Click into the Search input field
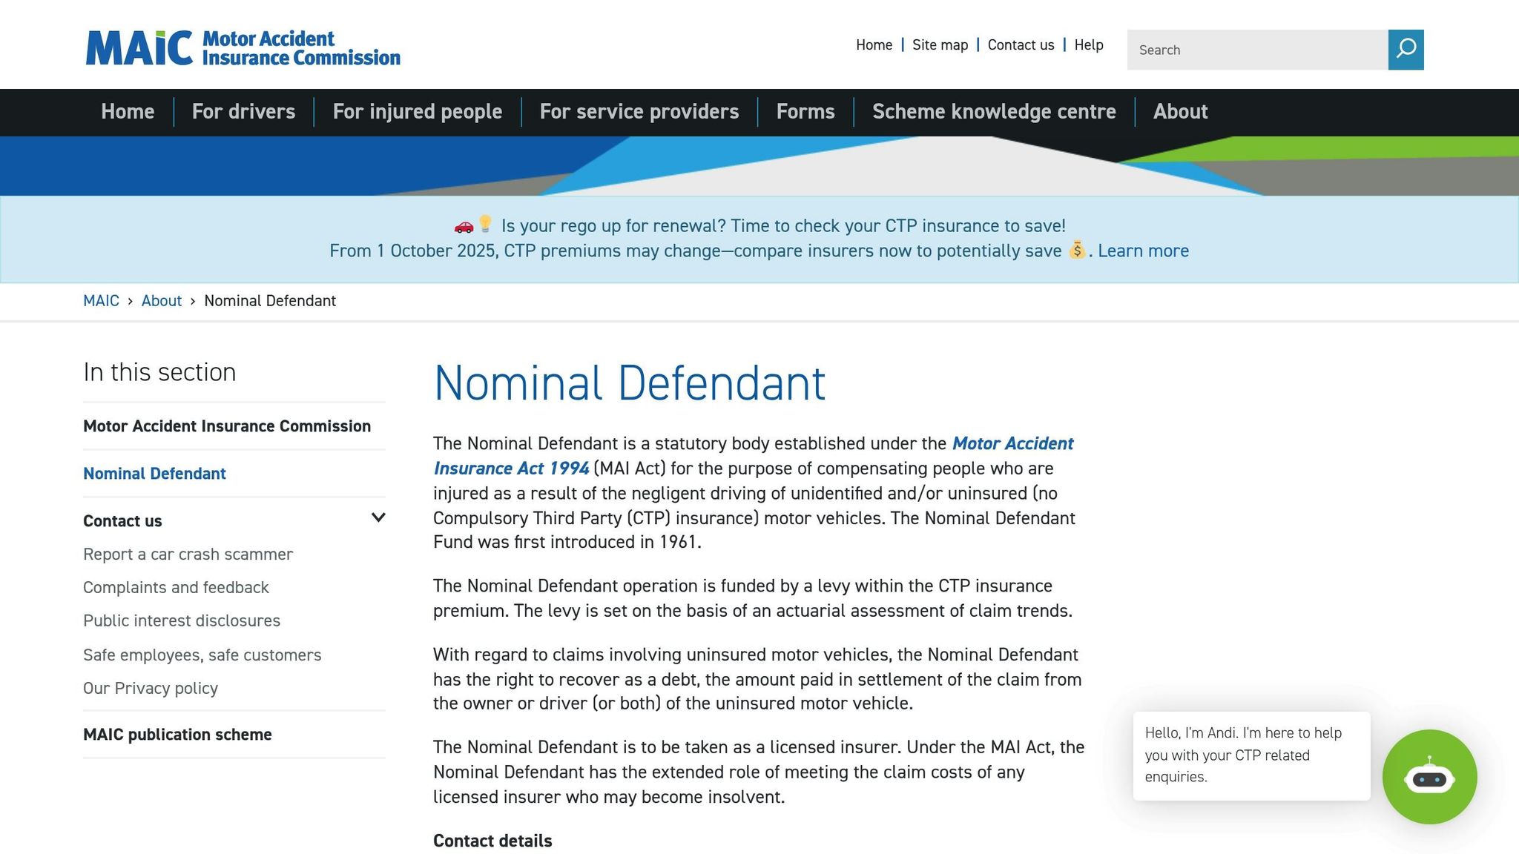Screen dimensions: 1519x854 coord(1257,50)
